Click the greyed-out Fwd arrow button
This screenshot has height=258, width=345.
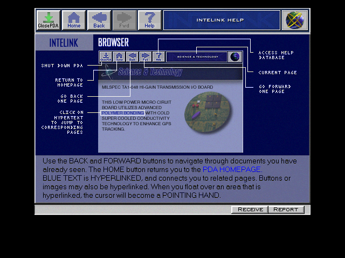pos(124,20)
